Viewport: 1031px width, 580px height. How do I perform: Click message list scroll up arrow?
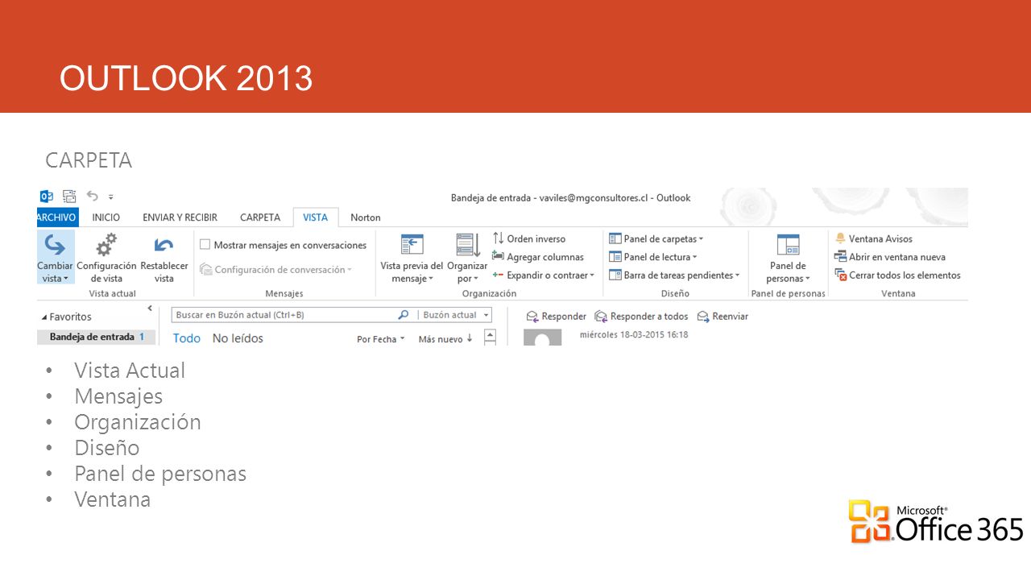[x=489, y=336]
